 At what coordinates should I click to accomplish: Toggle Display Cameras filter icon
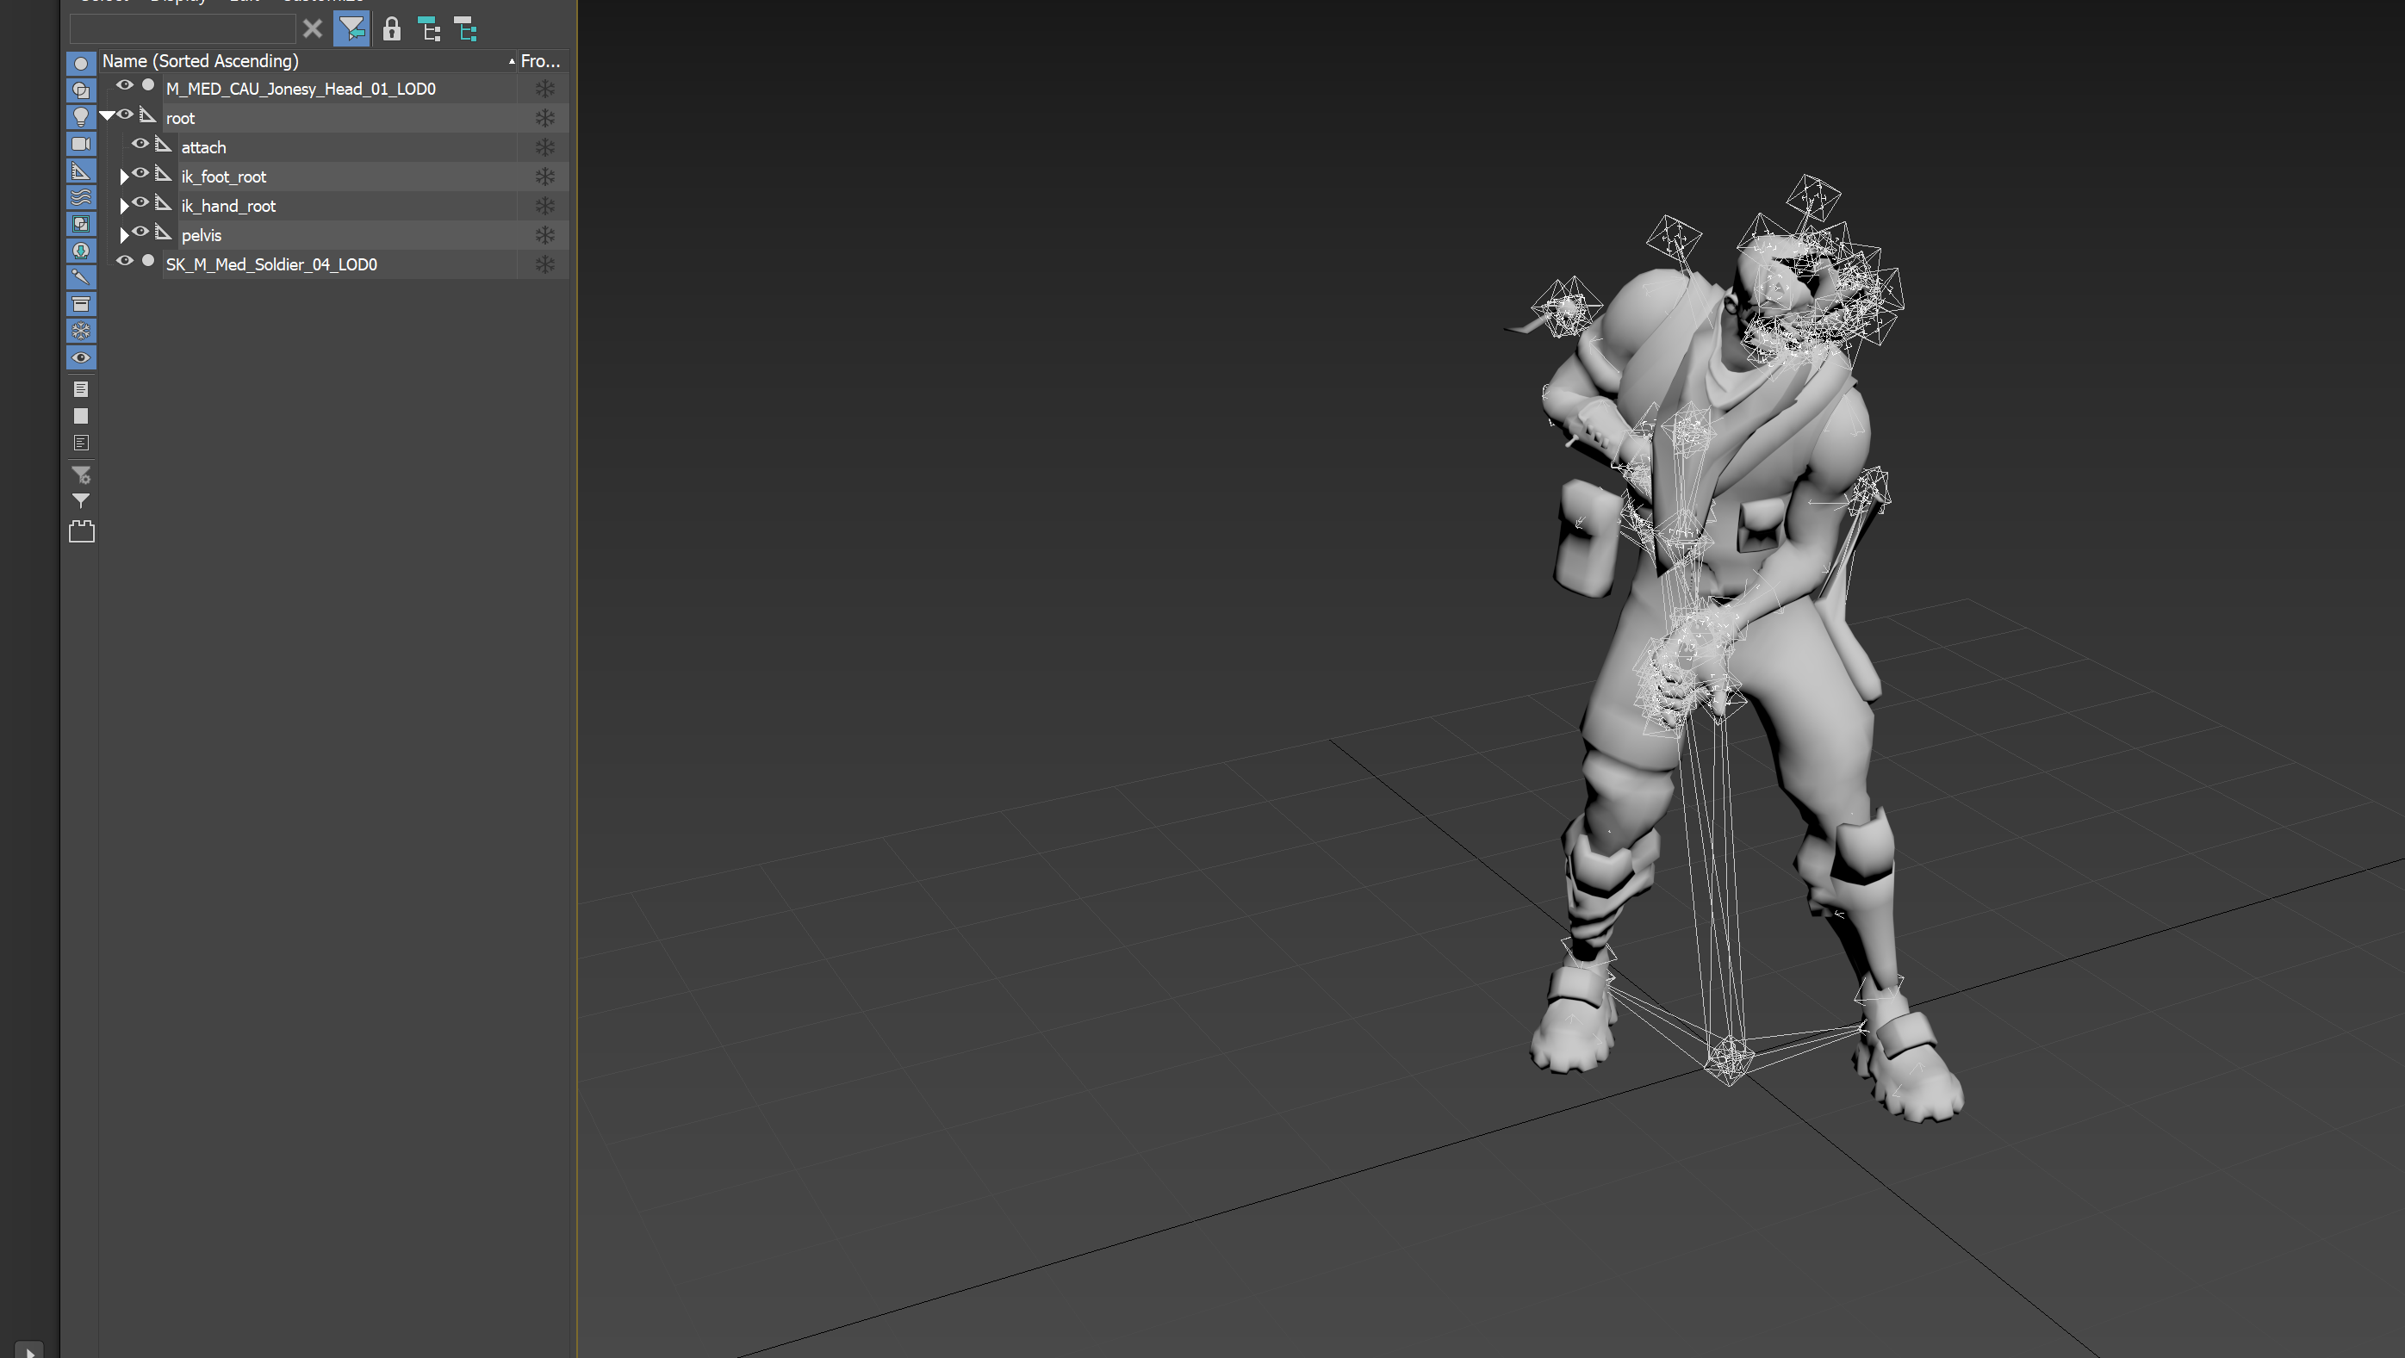coord(81,144)
